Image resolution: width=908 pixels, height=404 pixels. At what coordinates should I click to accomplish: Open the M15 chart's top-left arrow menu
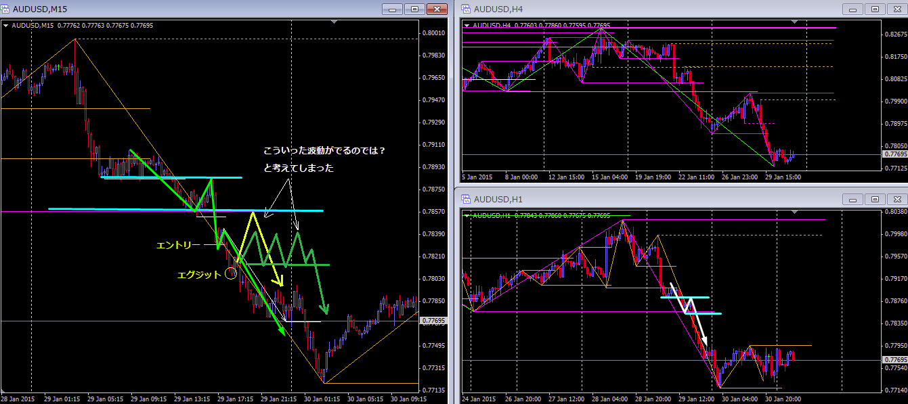click(6, 26)
